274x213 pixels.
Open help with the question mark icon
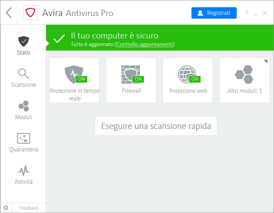click(x=246, y=13)
